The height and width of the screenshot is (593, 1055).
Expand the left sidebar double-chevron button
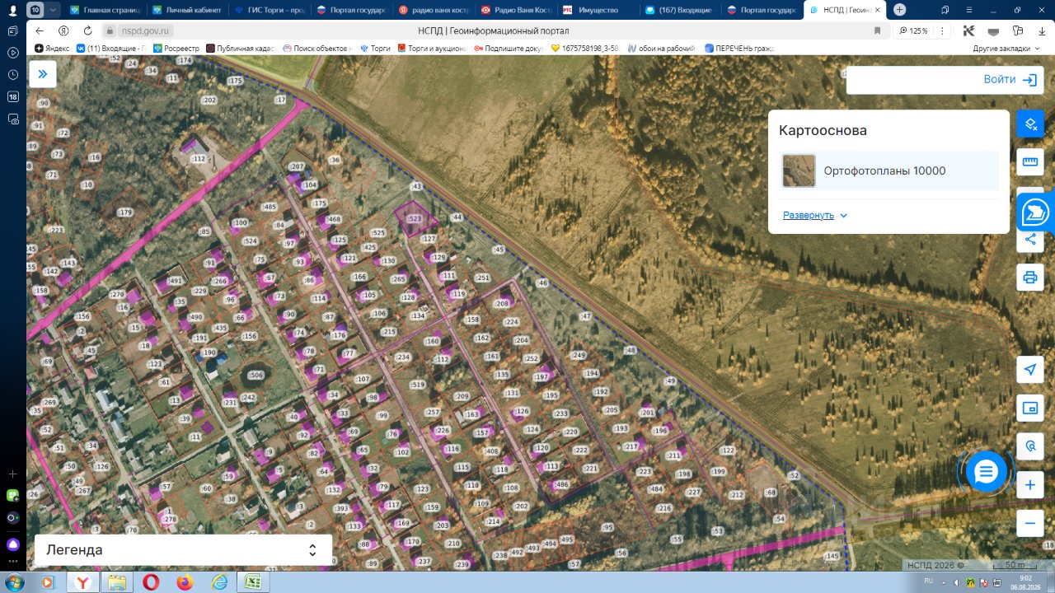[x=43, y=74]
